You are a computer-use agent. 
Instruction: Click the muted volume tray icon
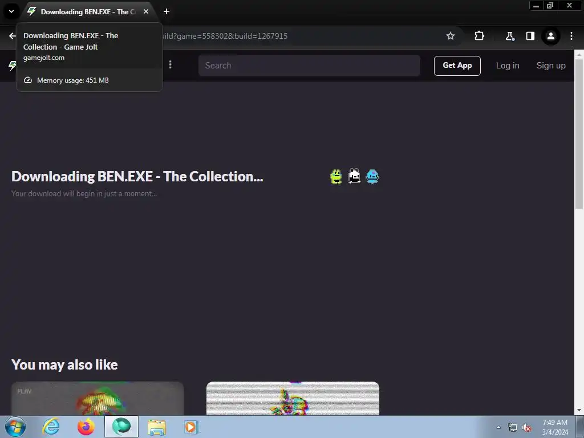coord(526,428)
